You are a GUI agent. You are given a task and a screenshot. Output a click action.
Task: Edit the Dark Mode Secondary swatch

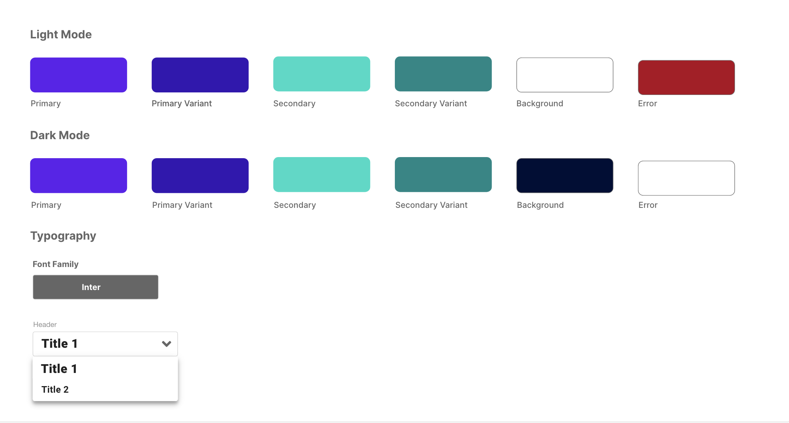click(322, 175)
